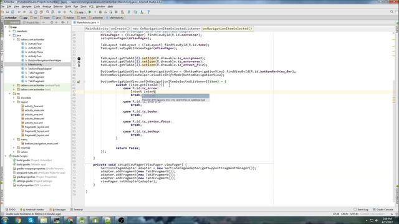Open the Windows Start menu
Viewport: 399px width, 224px height.
[x=5, y=220]
